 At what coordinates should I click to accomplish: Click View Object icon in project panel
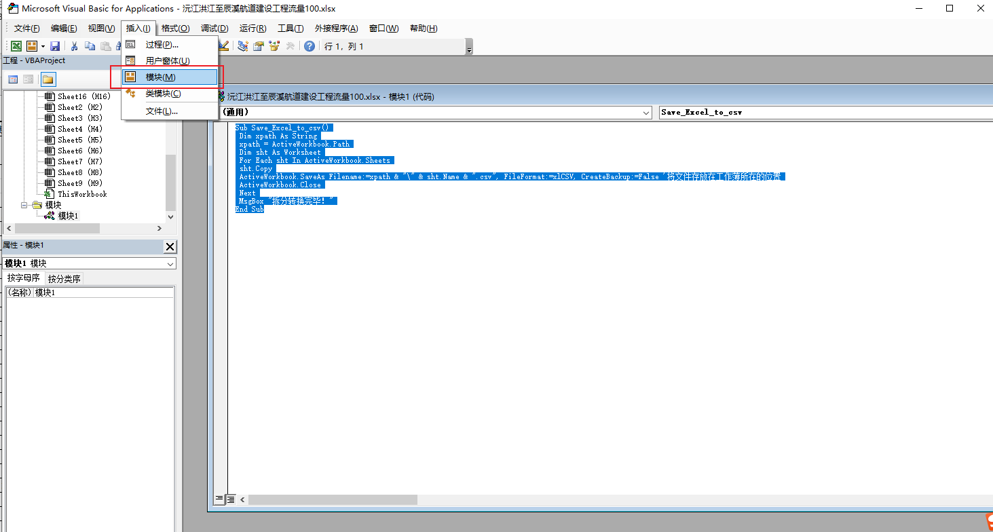pyautogui.click(x=29, y=79)
